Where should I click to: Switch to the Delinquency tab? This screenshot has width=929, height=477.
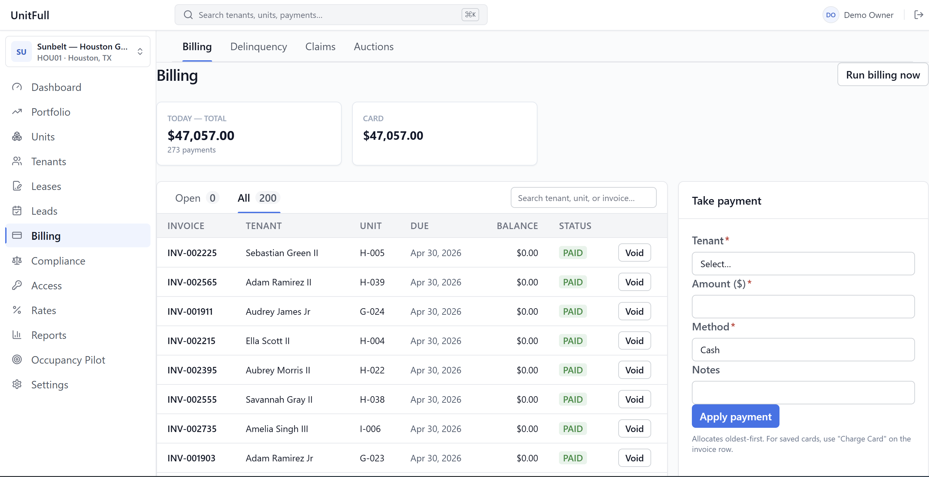(259, 47)
